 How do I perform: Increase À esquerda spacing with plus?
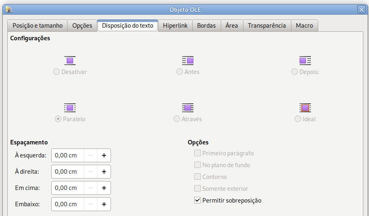click(104, 155)
